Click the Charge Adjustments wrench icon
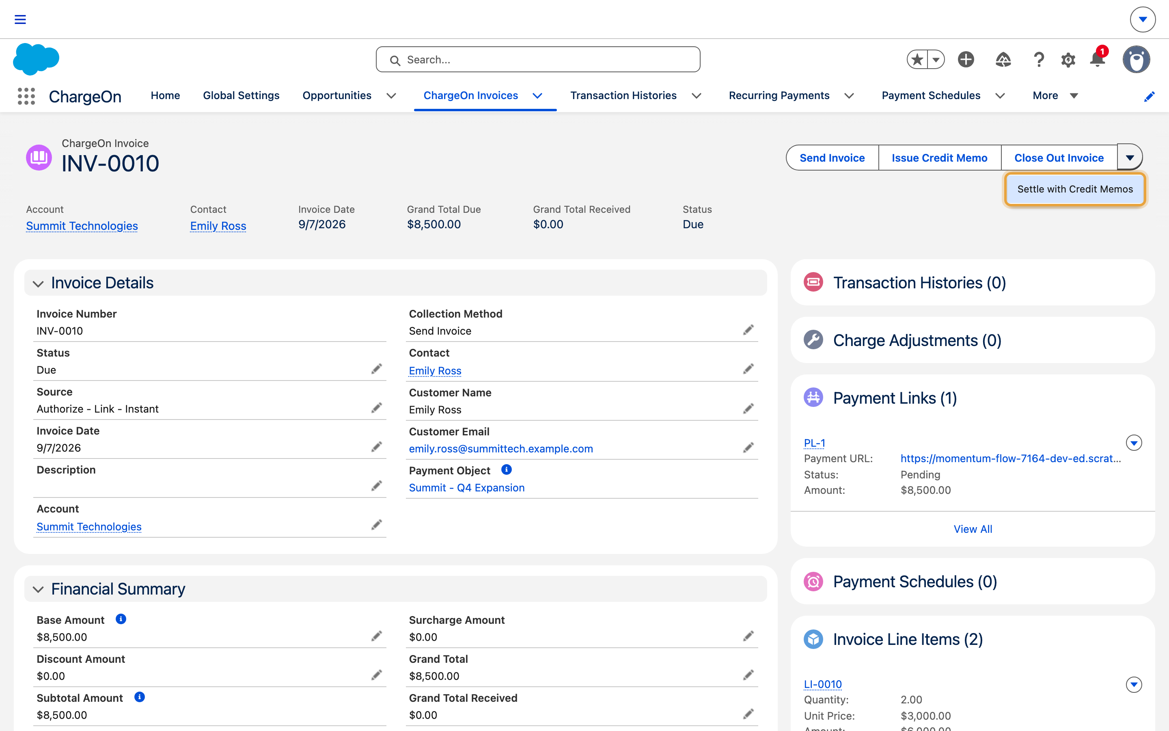 [x=813, y=340]
